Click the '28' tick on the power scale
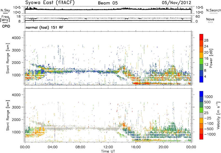Viewport: 221px width, 153px height. pos(206,40)
